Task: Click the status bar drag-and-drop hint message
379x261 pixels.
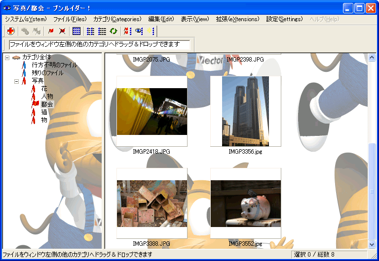Action: (x=77, y=255)
